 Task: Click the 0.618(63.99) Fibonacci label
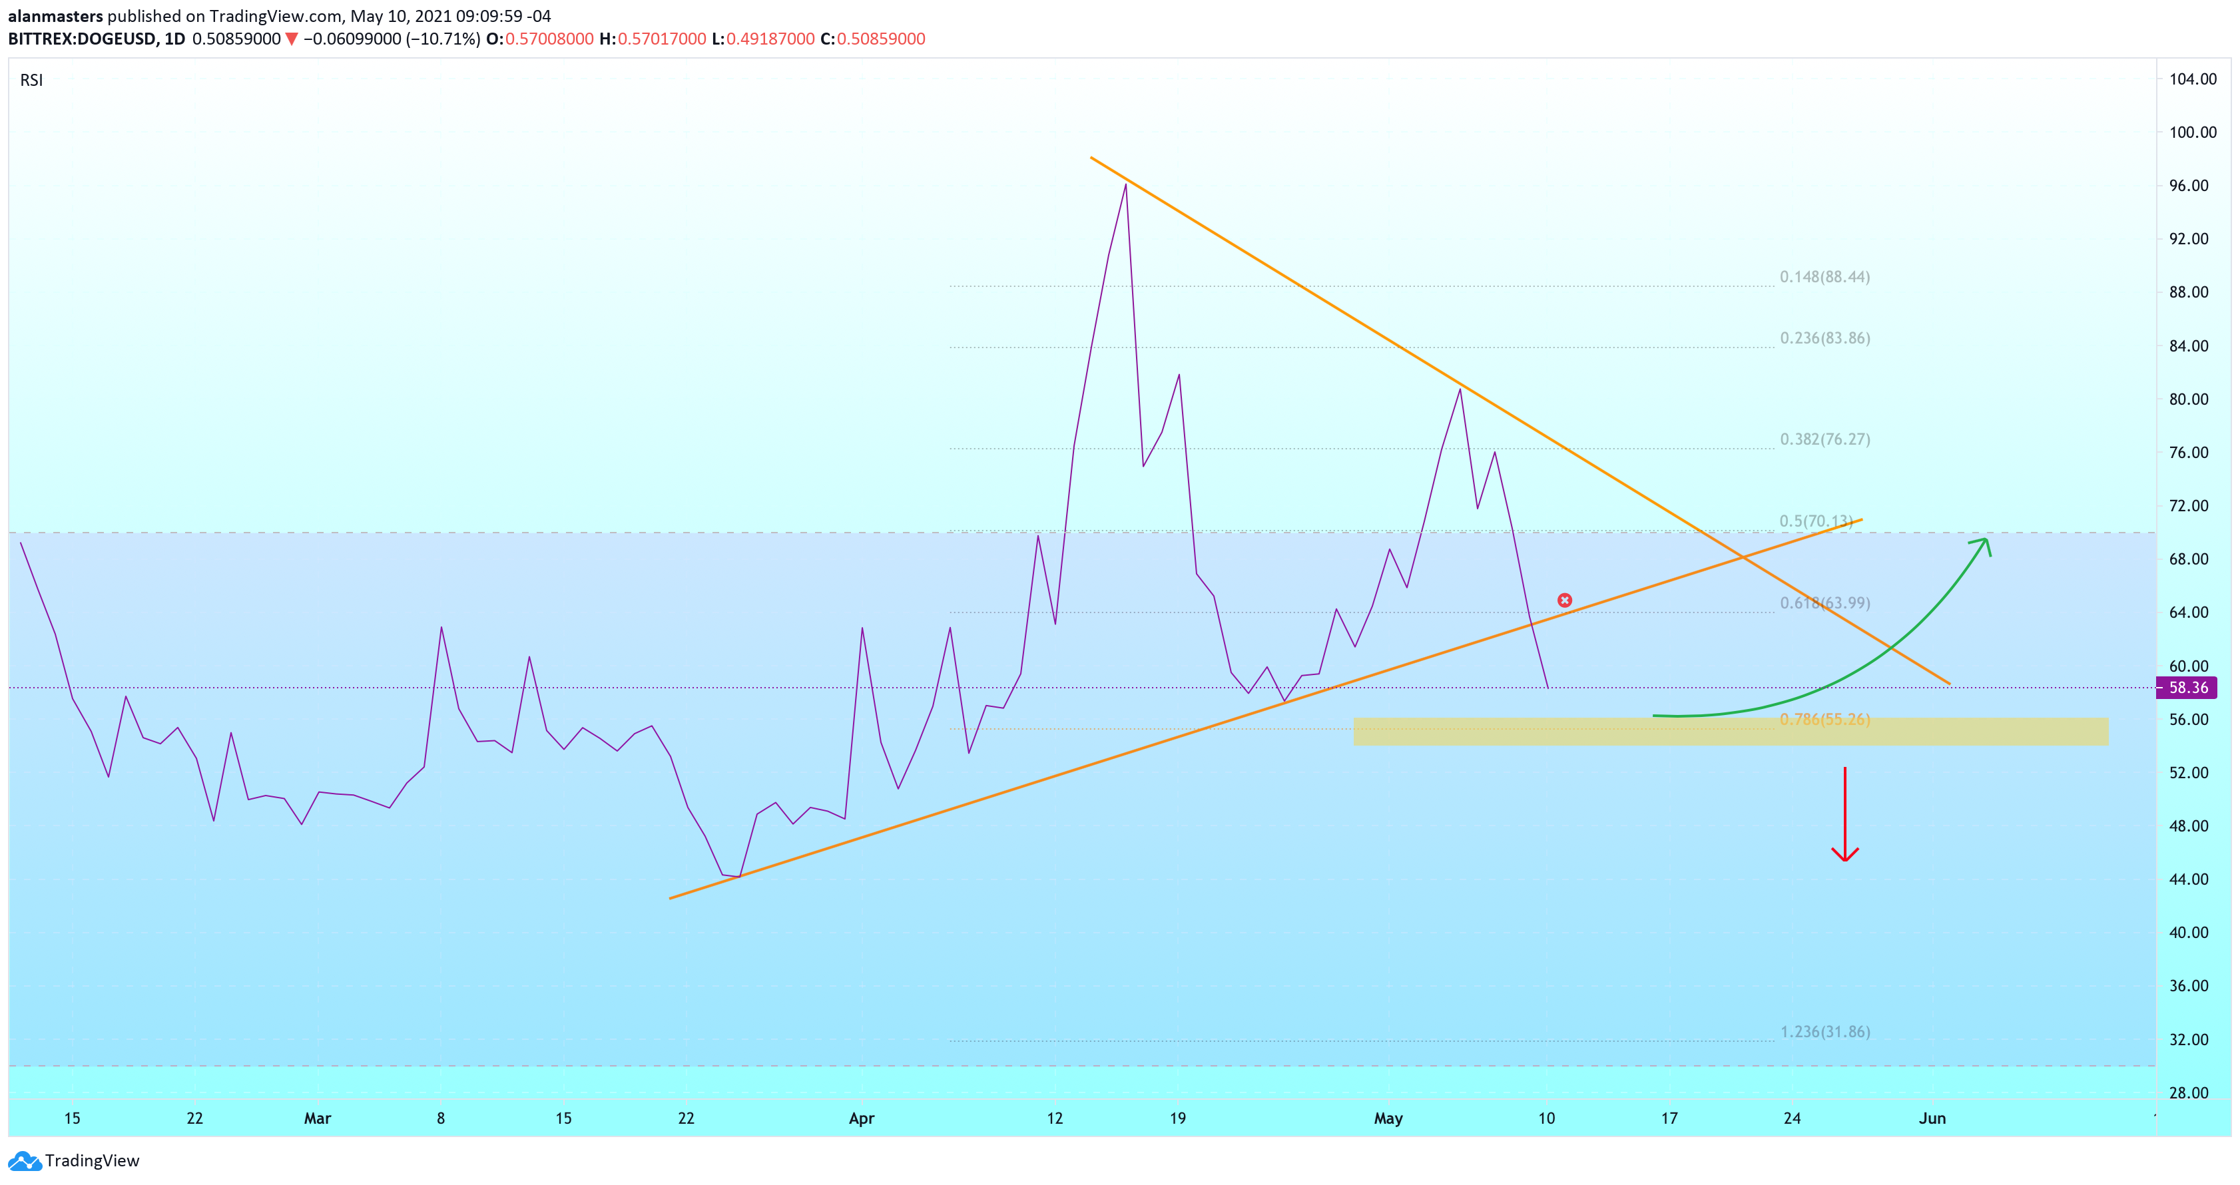coord(1824,602)
